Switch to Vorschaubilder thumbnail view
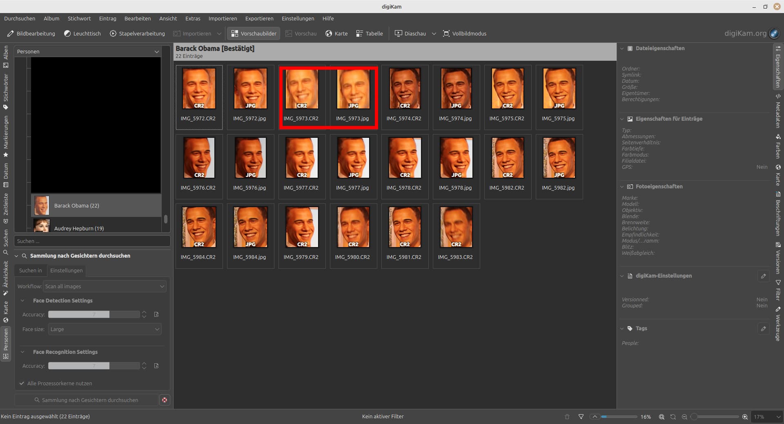The width and height of the screenshot is (784, 424). 254,33
